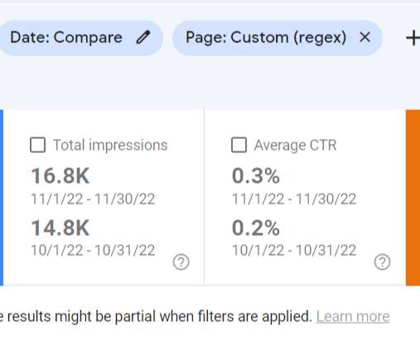420x350 pixels.
Task: Add a new filter with the plus icon
Action: [413, 38]
